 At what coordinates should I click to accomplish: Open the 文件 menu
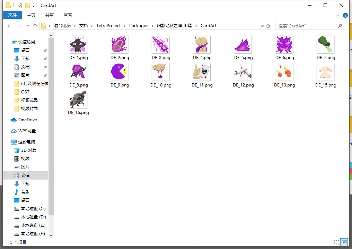click(12, 15)
